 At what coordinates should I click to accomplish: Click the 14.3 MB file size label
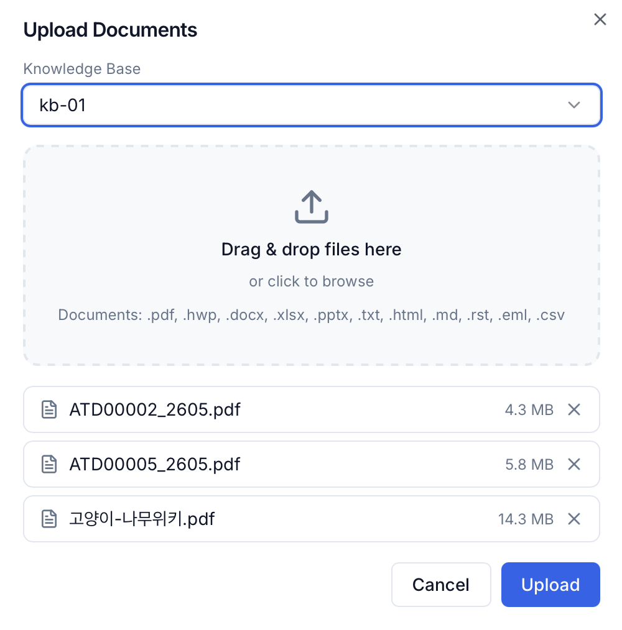tap(526, 519)
